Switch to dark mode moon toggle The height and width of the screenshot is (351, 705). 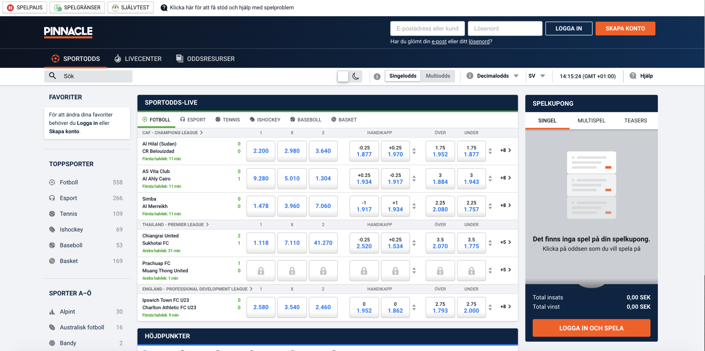tap(356, 76)
